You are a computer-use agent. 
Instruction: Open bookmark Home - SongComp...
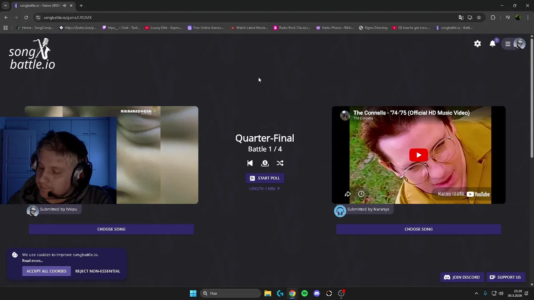pyautogui.click(x=35, y=28)
